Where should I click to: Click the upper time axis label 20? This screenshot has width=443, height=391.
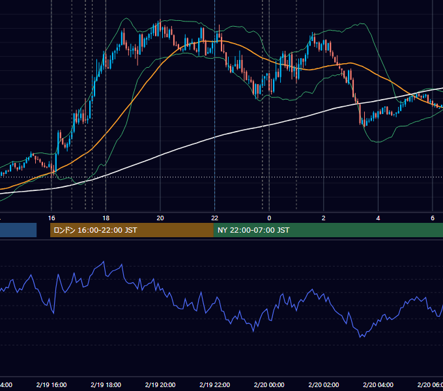coord(160,218)
